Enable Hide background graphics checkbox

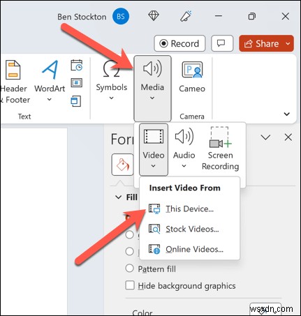(x=130, y=285)
